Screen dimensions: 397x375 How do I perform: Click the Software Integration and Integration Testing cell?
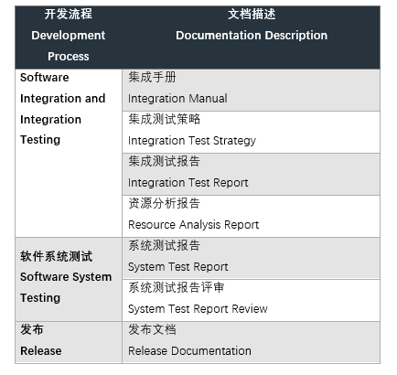click(69, 154)
